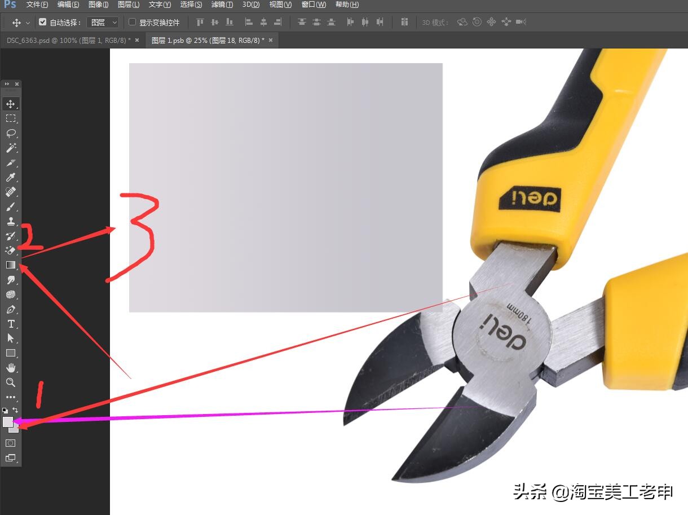Align horizontal centers of layers

[x=263, y=22]
